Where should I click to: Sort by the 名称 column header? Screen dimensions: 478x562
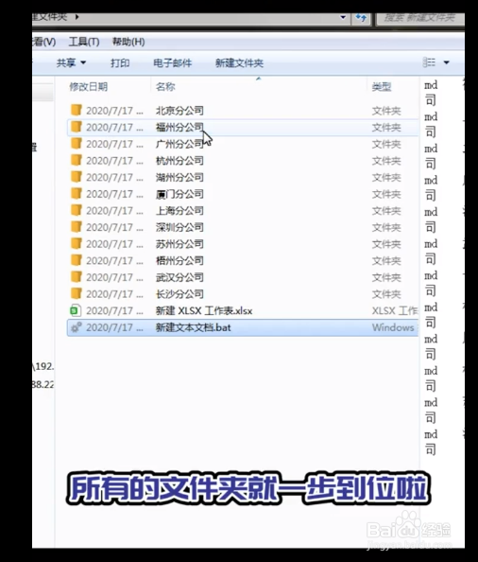pos(165,86)
